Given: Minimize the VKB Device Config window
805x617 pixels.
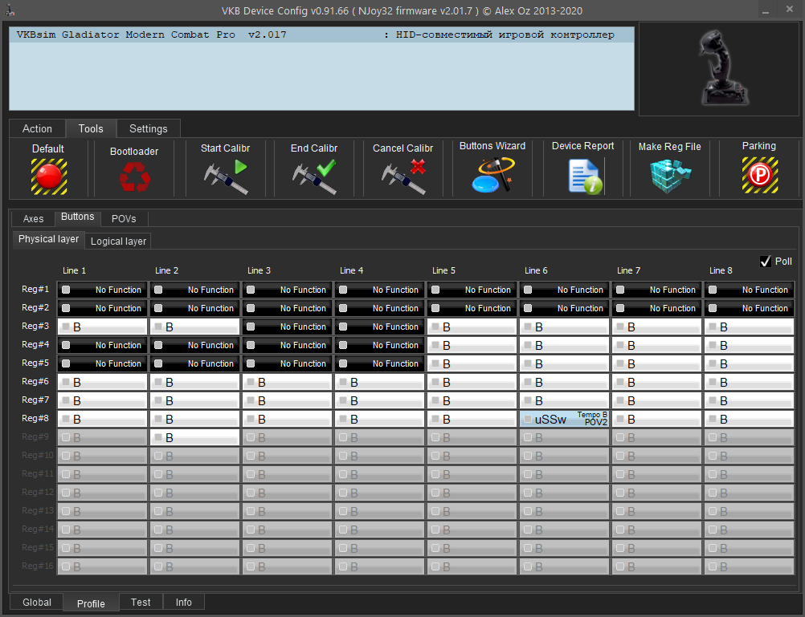Looking at the screenshot, I should pyautogui.click(x=766, y=10).
